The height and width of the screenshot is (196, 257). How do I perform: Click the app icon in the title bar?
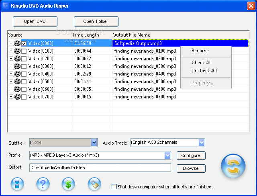point(6,6)
